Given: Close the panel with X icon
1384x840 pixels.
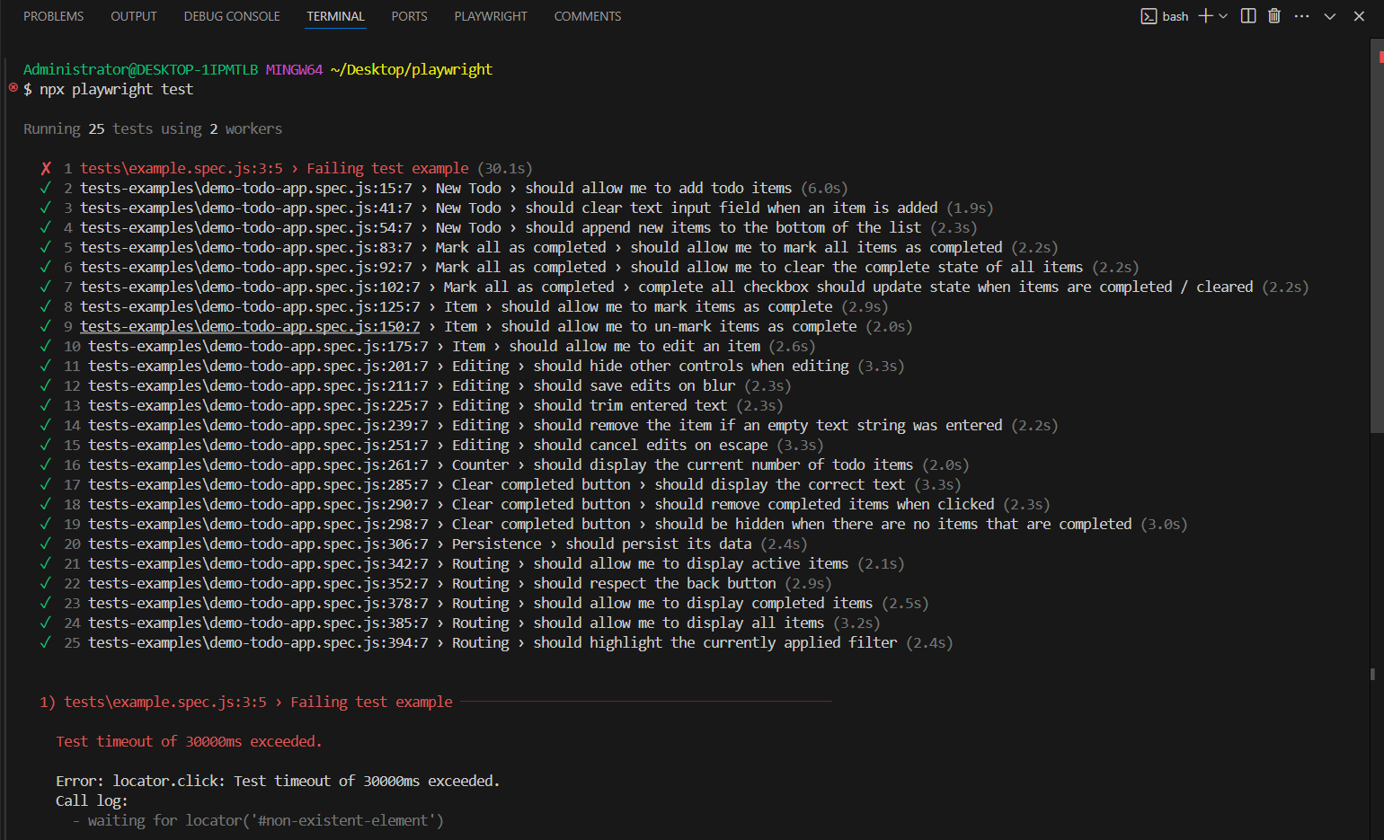Looking at the screenshot, I should tap(1359, 16).
